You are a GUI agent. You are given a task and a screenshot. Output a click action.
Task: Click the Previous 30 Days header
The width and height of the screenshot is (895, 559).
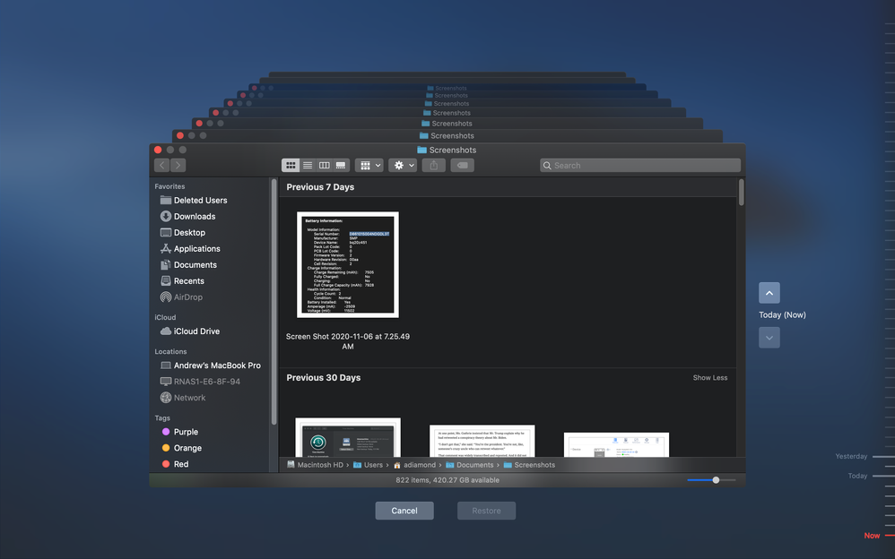[324, 378]
